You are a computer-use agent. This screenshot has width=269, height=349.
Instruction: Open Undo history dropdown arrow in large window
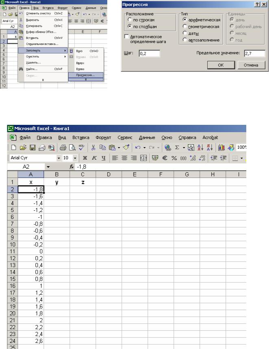144,148
